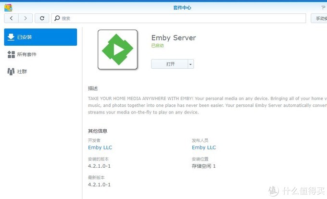Go back with the left arrow button

click(x=11, y=18)
